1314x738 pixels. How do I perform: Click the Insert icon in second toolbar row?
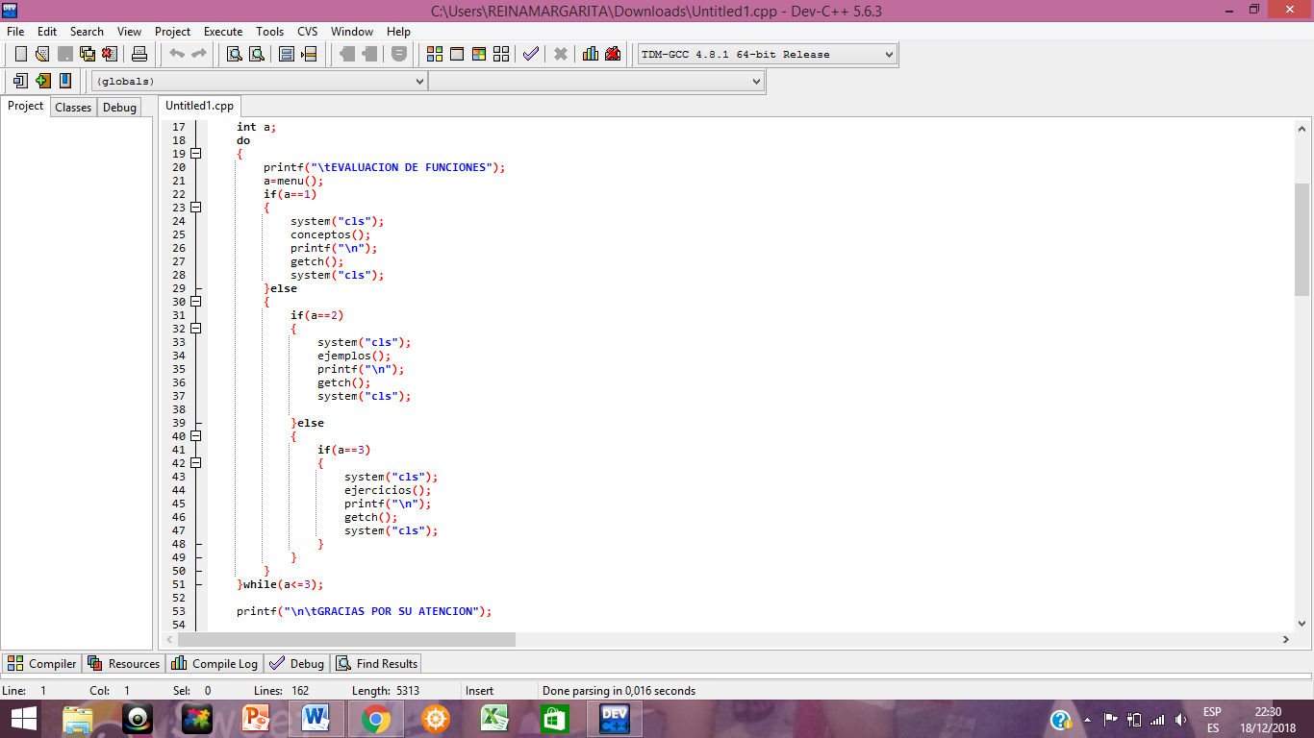[20, 81]
